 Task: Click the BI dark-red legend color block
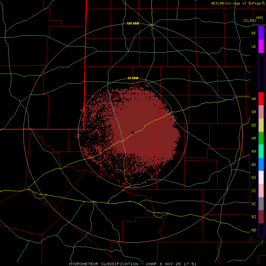261,217
